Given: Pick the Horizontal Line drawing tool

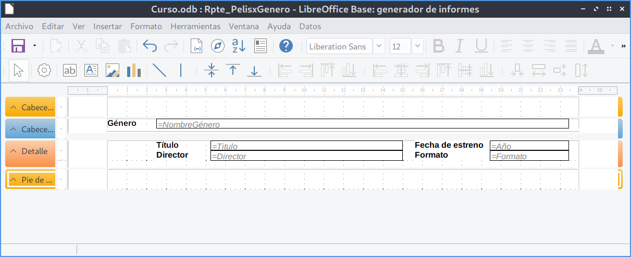Looking at the screenshot, I should (159, 70).
